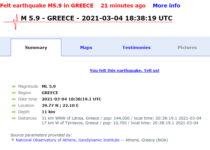210x150 pixels.
Task: Click the Lárisa distance line
Action: (x=122, y=118)
